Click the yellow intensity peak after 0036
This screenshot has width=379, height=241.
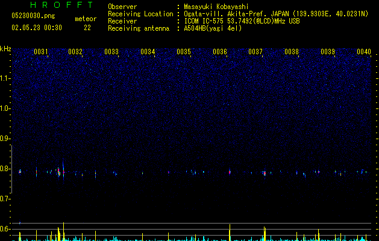tap(230, 233)
